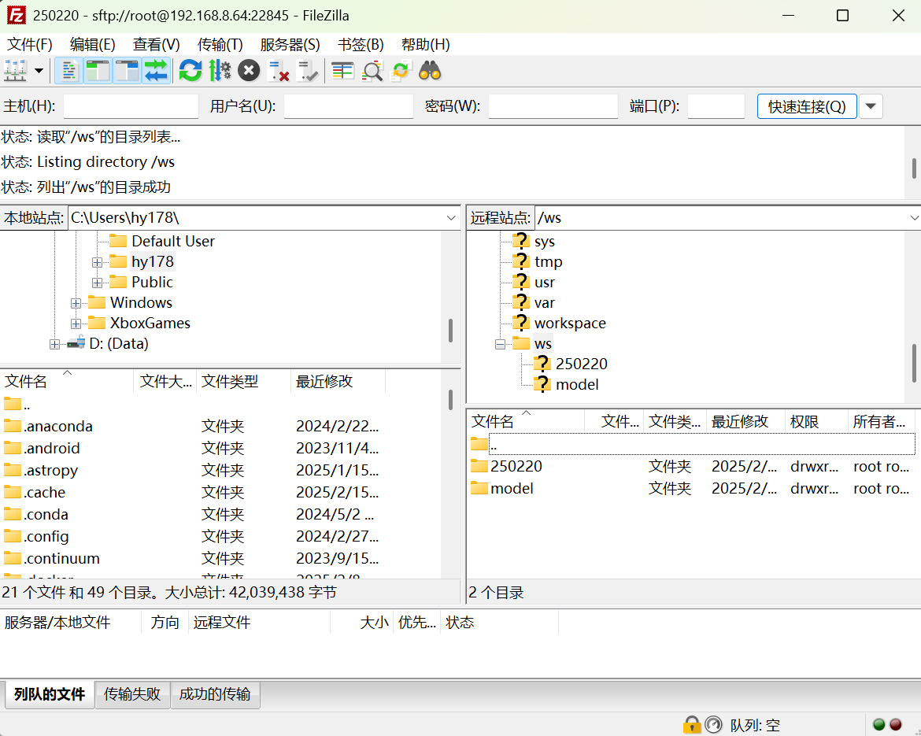Open the Site Manager

(14, 71)
